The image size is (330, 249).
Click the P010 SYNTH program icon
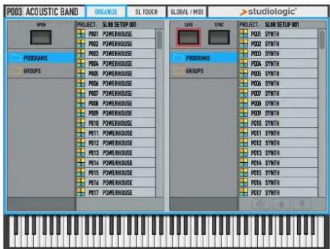243,123
